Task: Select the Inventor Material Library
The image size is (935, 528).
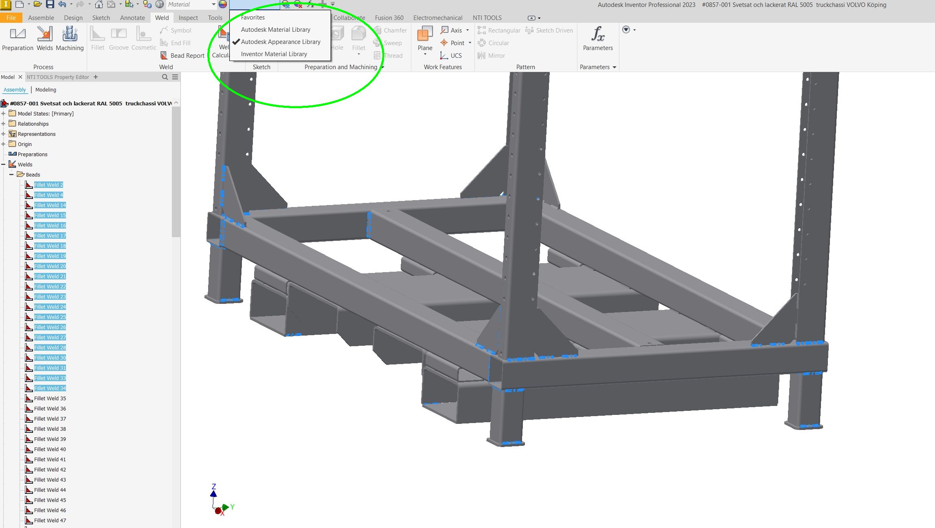Action: coord(274,54)
